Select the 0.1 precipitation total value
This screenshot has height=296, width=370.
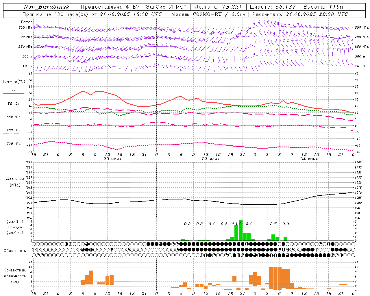[212, 224]
